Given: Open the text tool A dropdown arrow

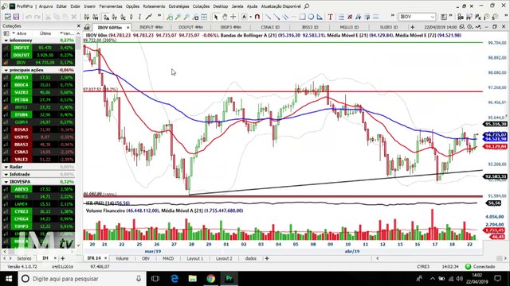Looking at the screenshot, I should pyautogui.click(x=250, y=17).
